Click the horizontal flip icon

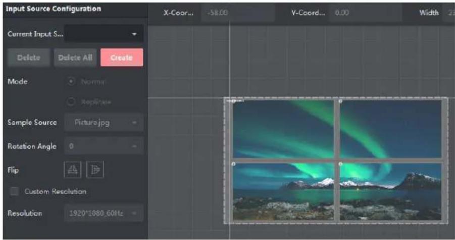pos(73,169)
